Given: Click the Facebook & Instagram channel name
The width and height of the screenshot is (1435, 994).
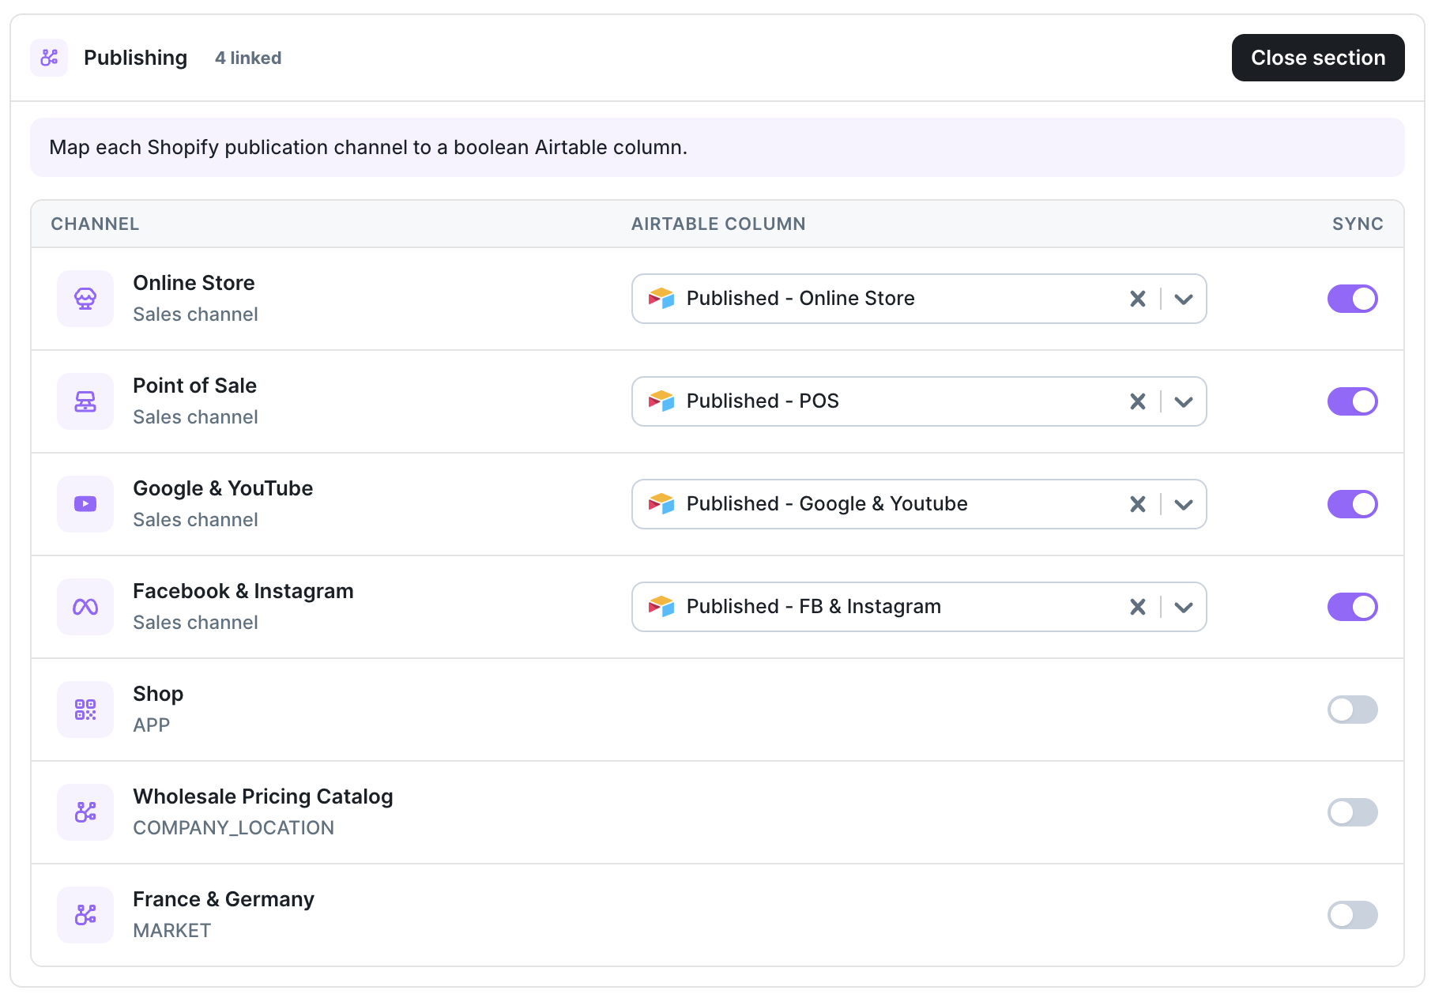Looking at the screenshot, I should 243,591.
